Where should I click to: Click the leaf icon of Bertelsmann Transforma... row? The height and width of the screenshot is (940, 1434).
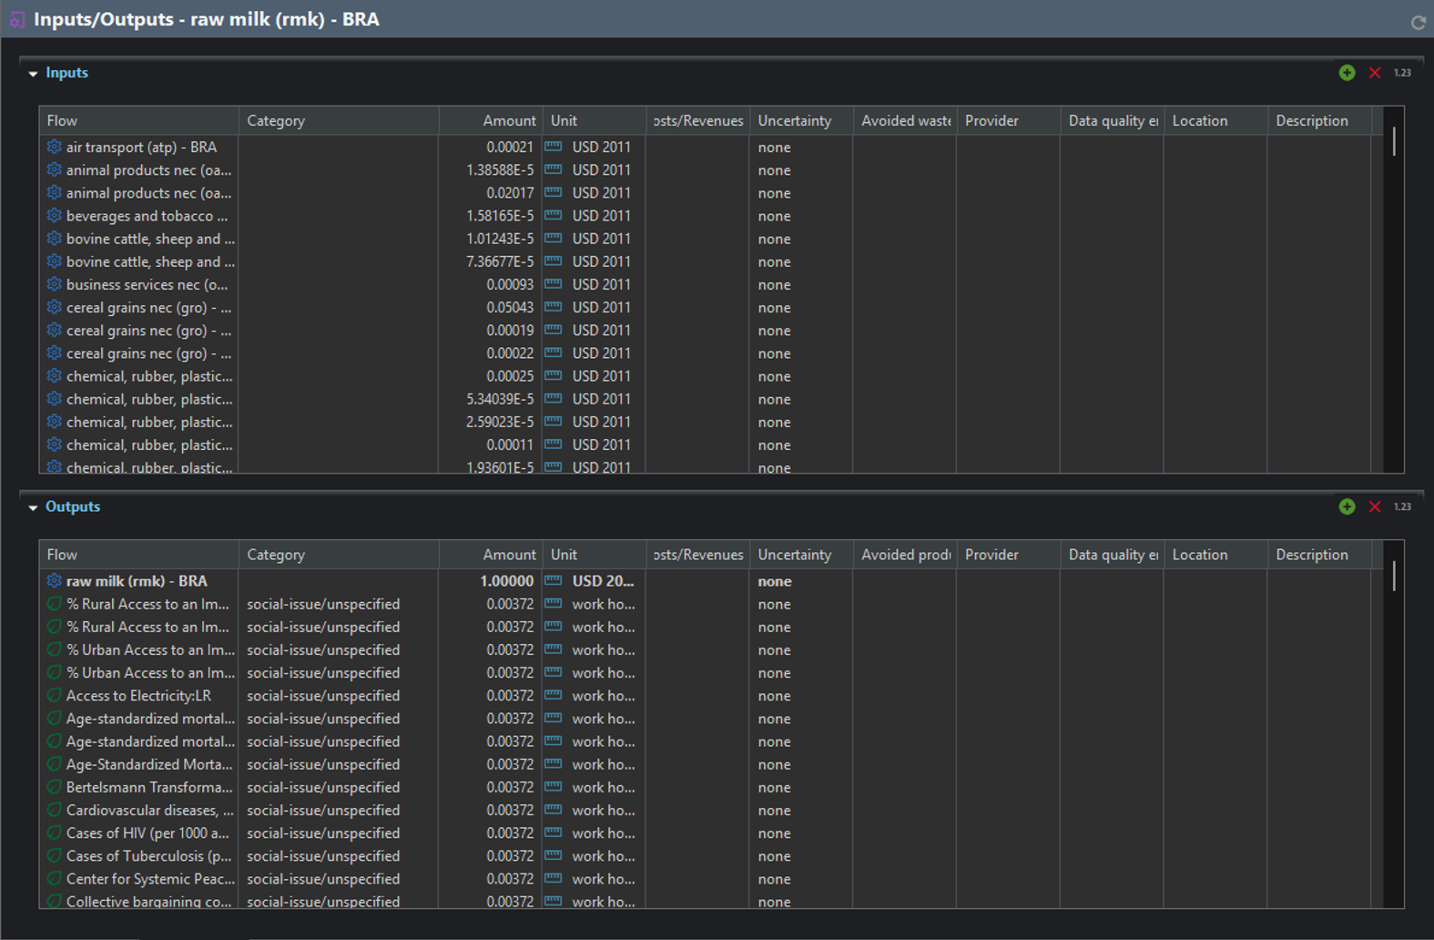[x=55, y=787]
